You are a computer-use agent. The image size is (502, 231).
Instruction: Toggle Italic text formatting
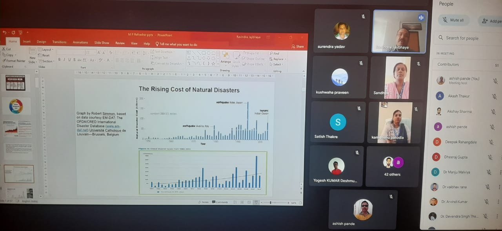coord(64,60)
